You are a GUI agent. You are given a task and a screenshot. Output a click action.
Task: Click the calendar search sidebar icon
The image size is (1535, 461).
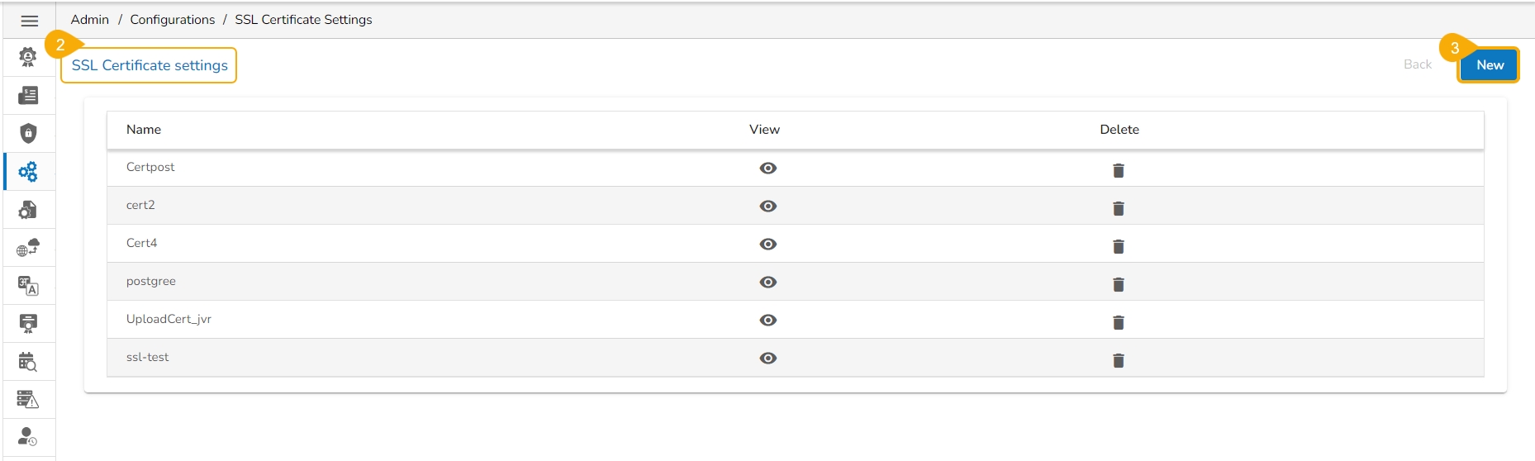point(28,362)
